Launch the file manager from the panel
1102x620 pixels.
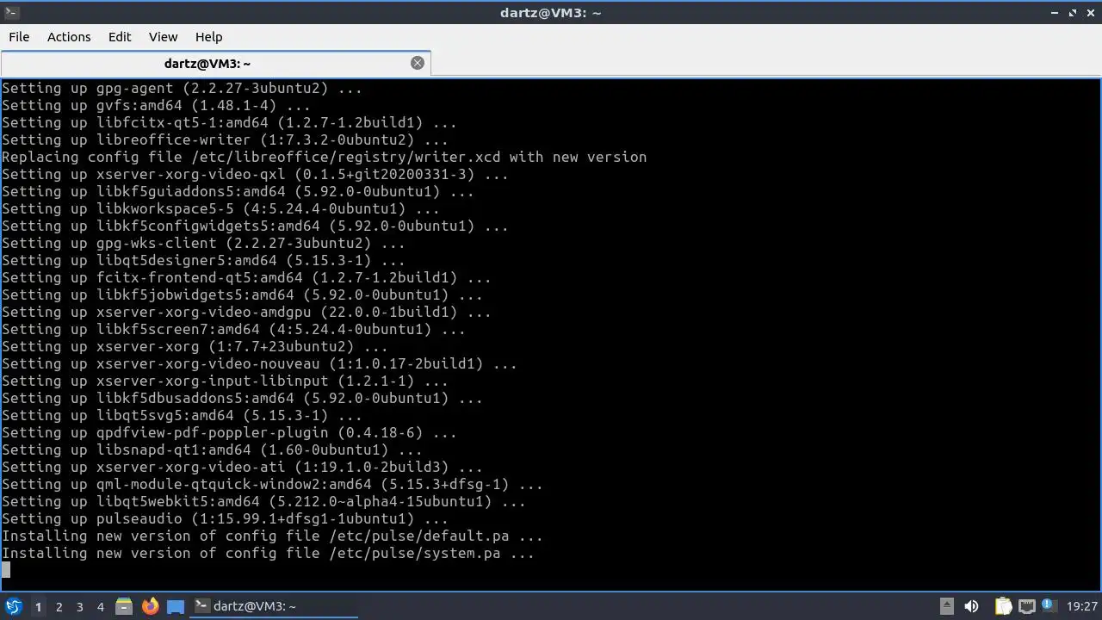[x=123, y=606]
